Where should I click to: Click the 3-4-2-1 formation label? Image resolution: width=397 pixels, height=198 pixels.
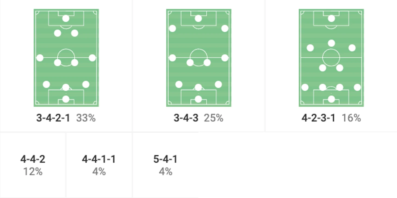coord(53,118)
